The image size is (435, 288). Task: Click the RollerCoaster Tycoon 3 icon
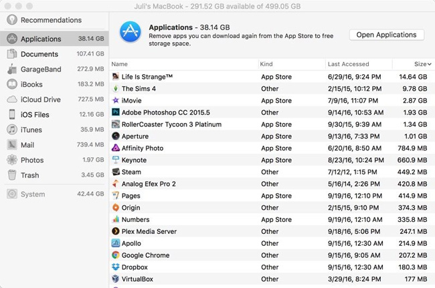[115, 124]
